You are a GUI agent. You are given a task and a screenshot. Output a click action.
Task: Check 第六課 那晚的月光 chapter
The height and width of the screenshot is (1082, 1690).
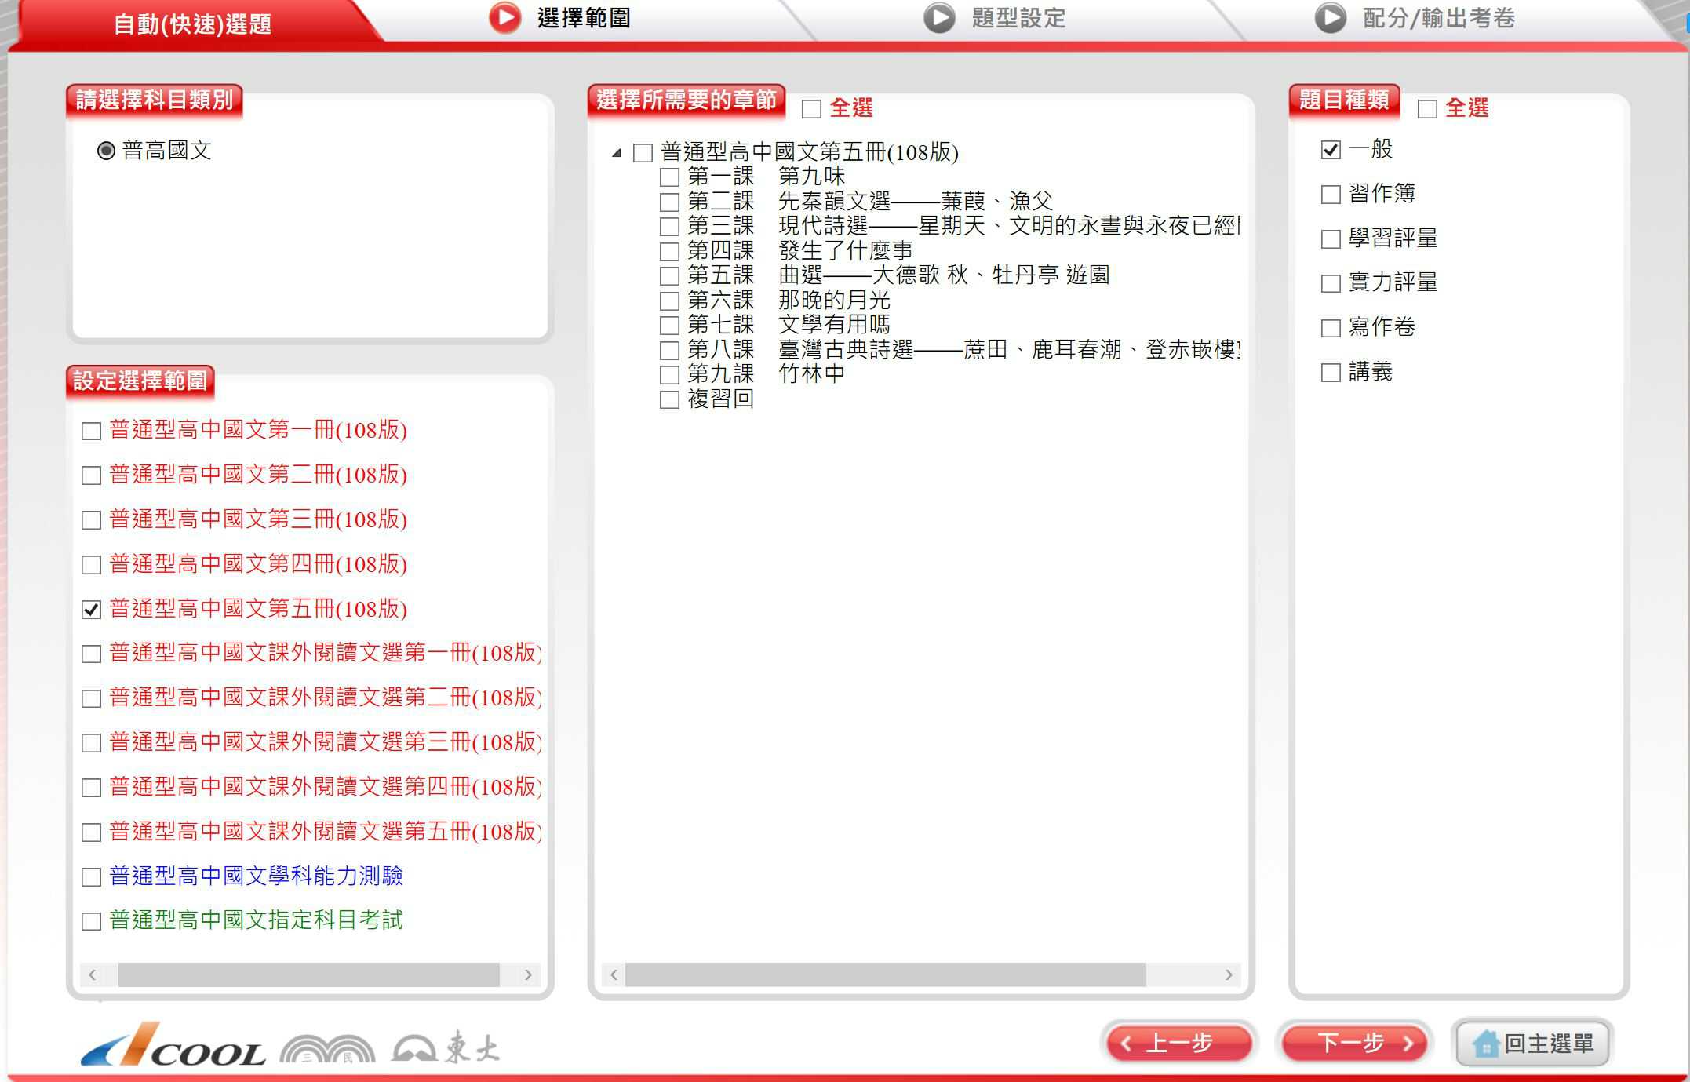[x=669, y=301]
